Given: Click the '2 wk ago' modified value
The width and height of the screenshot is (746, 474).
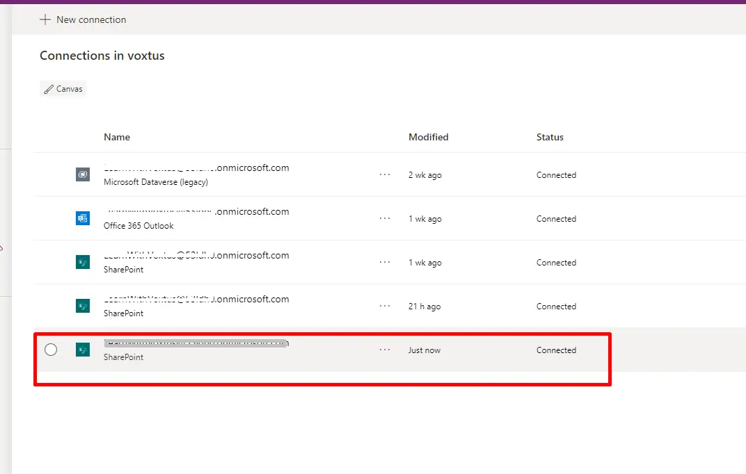Looking at the screenshot, I should [x=425, y=174].
